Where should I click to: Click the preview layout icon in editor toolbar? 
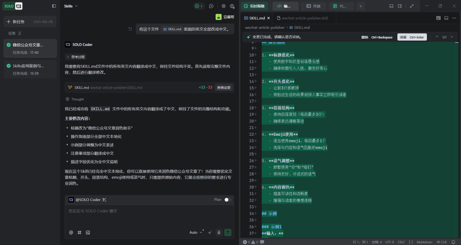pos(438,18)
